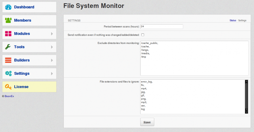Expand the Modules submenu arrow
Viewport: 254px width, 132px height.
(52, 34)
